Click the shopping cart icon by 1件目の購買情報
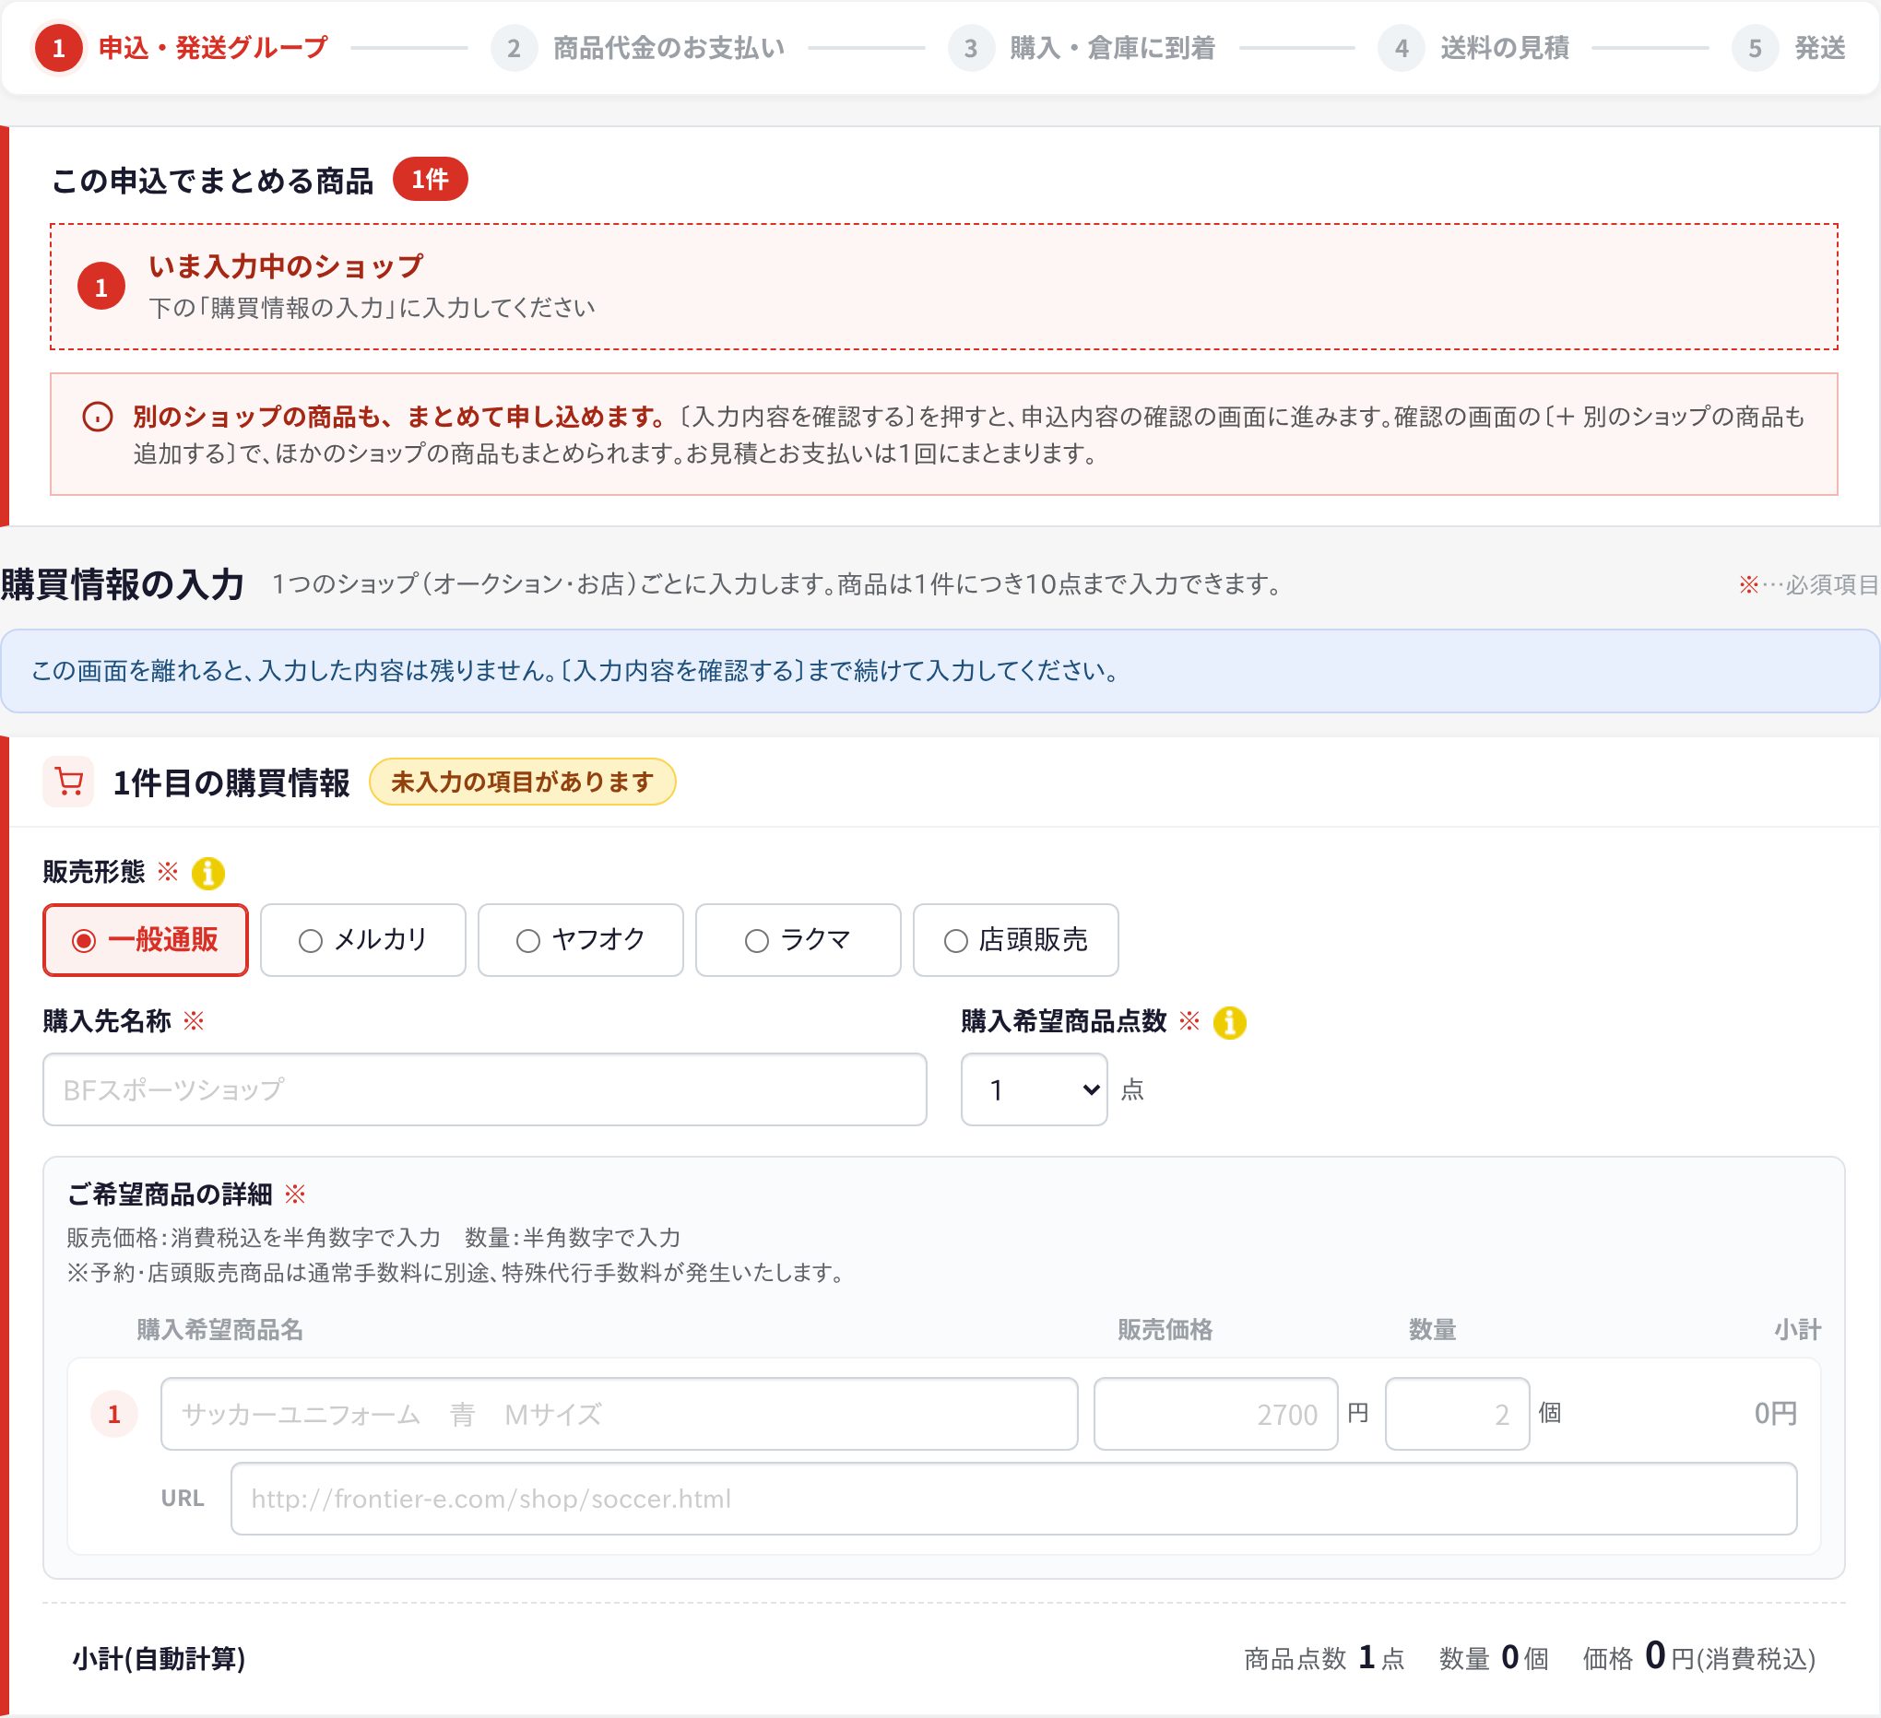 [68, 782]
